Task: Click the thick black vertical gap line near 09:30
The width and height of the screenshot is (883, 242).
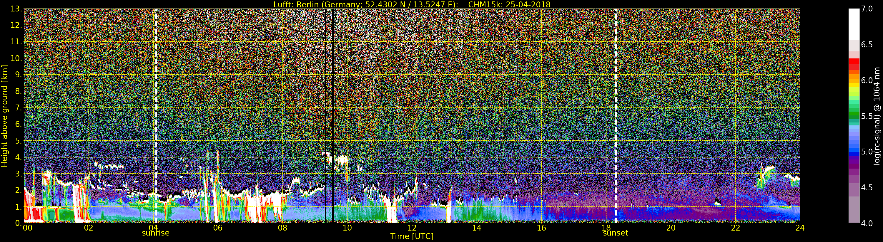Action: click(x=333, y=116)
